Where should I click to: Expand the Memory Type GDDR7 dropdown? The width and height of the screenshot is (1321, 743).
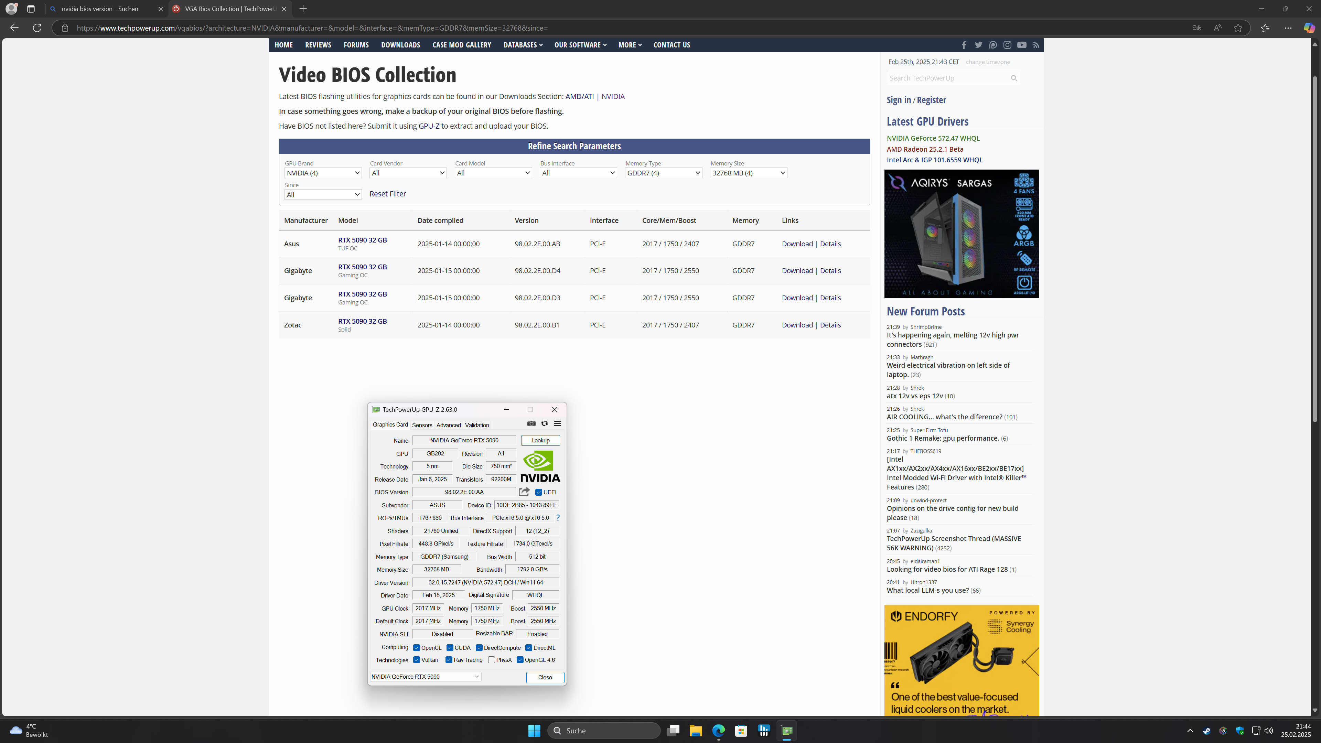click(x=663, y=173)
